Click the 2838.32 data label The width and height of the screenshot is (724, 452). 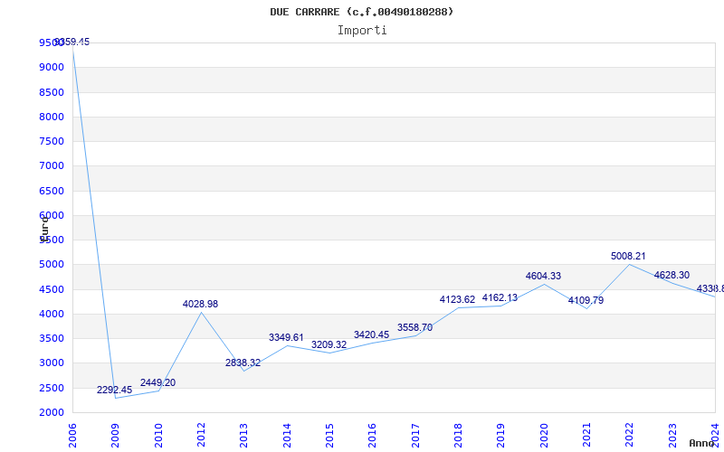click(243, 363)
